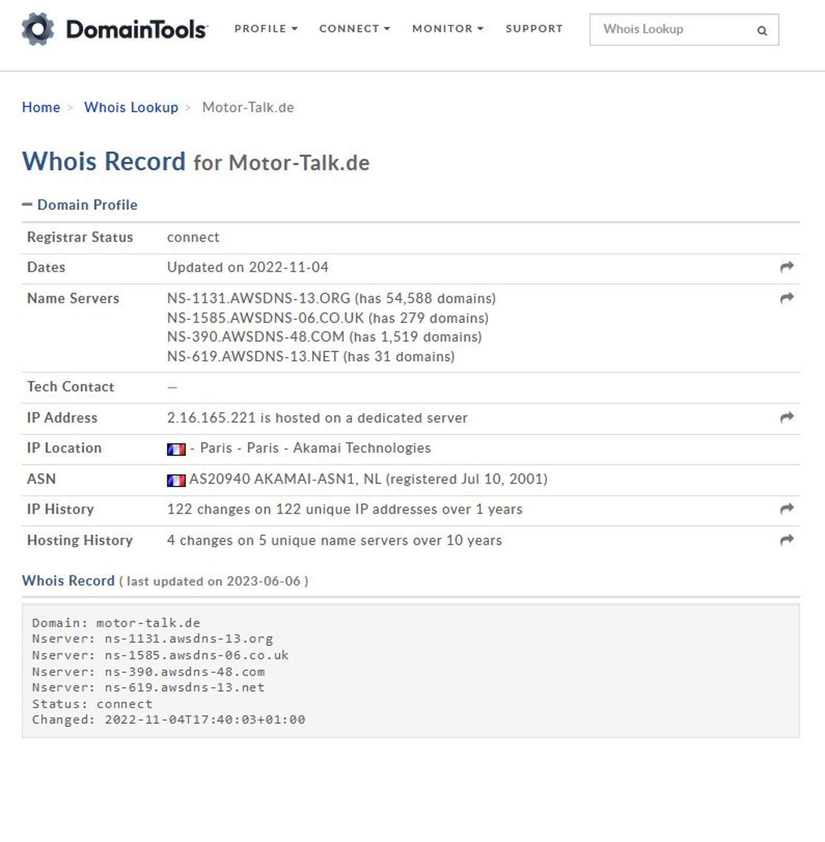This screenshot has height=842, width=825.
Task: Open Name Servers details via arrow icon
Action: coord(786,298)
